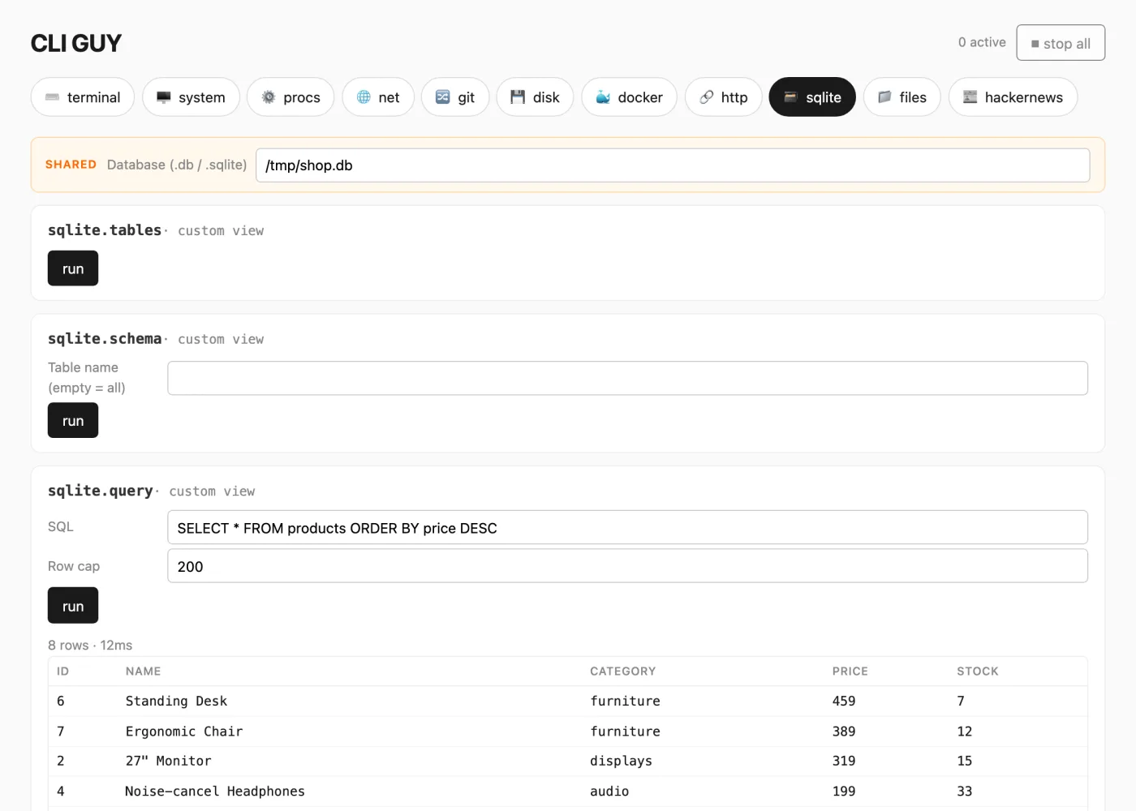Click the stock value 15
The height and width of the screenshot is (811, 1136).
(x=964, y=761)
